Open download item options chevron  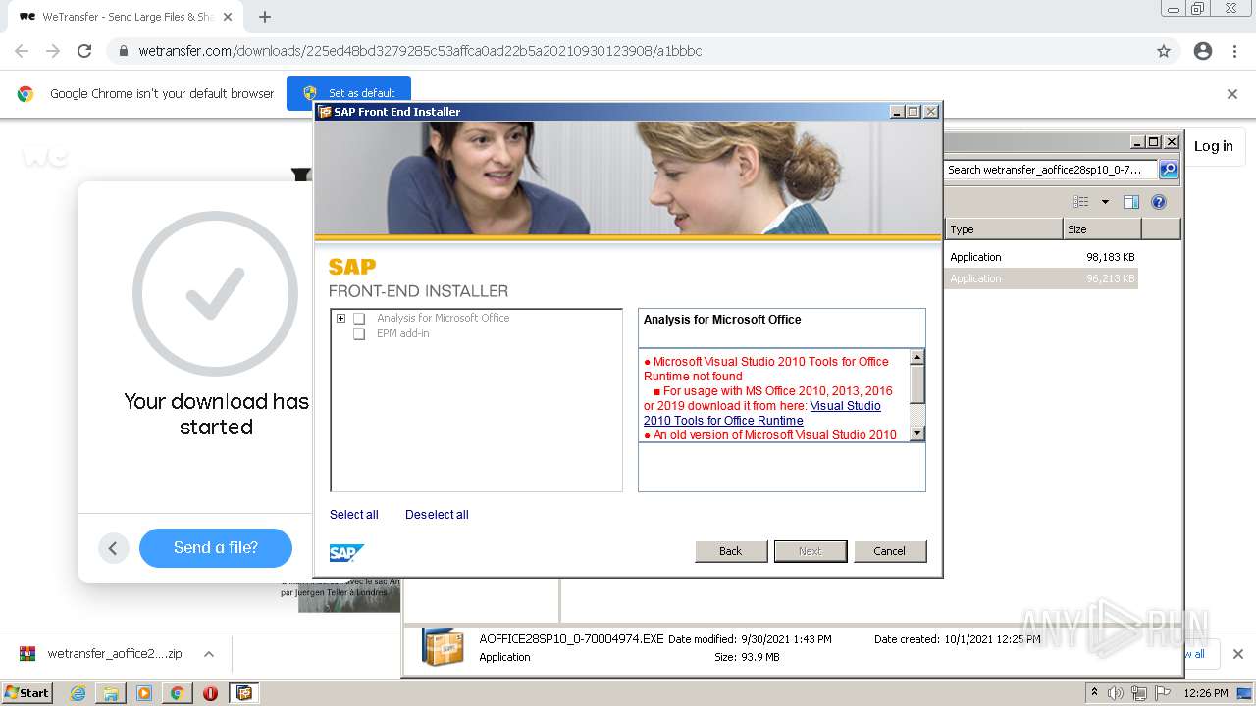tap(208, 654)
